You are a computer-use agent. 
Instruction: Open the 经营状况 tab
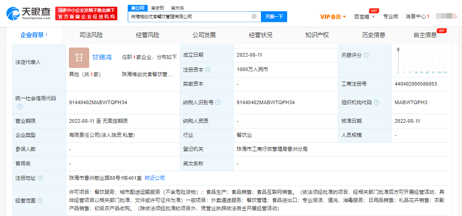[x=261, y=35]
